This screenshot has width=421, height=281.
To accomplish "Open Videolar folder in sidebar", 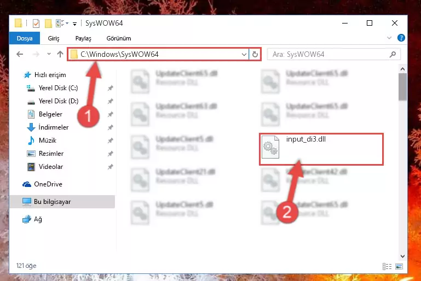I will [x=51, y=167].
